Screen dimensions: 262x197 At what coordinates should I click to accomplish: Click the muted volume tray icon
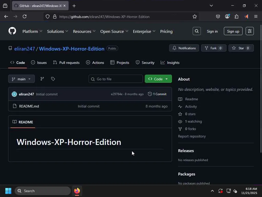(x=235, y=191)
